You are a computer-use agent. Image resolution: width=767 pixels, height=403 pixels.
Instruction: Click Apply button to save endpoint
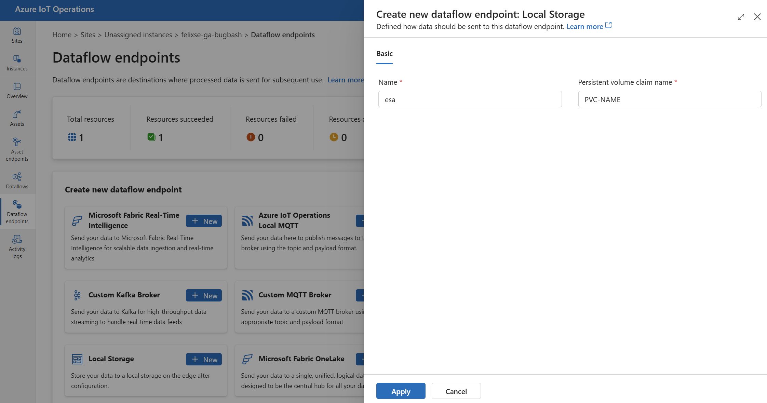pos(401,391)
